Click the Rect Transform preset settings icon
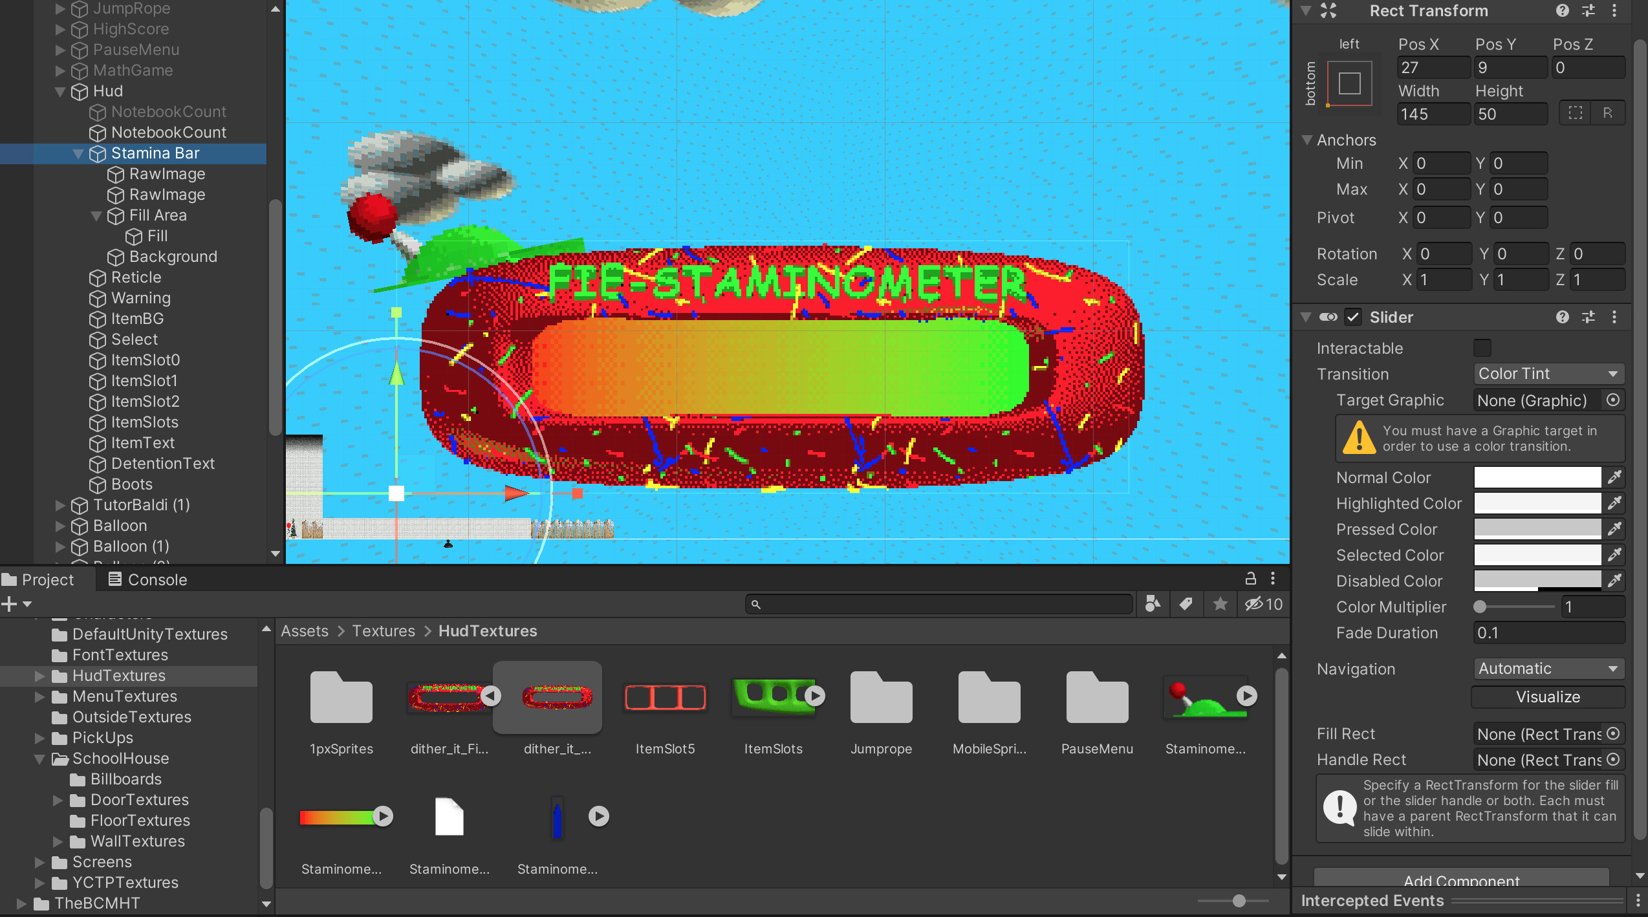 pyautogui.click(x=1588, y=10)
